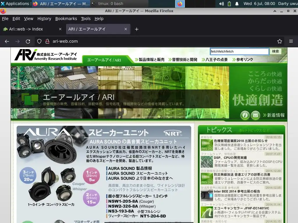
Task: Click the ARI company logo
Action: coord(46,55)
